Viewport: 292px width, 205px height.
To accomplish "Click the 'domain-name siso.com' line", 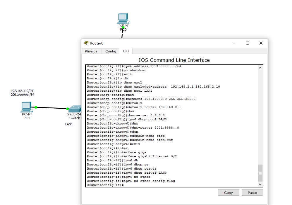I will pos(130,140).
